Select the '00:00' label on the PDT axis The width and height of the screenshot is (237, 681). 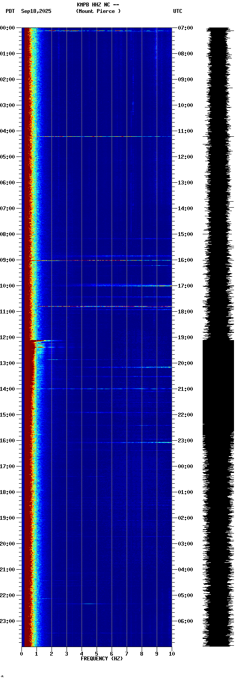point(7,28)
